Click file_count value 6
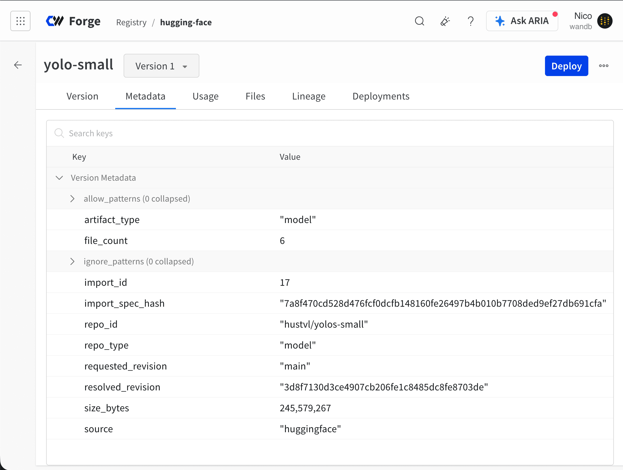This screenshot has width=623, height=470. click(x=282, y=241)
